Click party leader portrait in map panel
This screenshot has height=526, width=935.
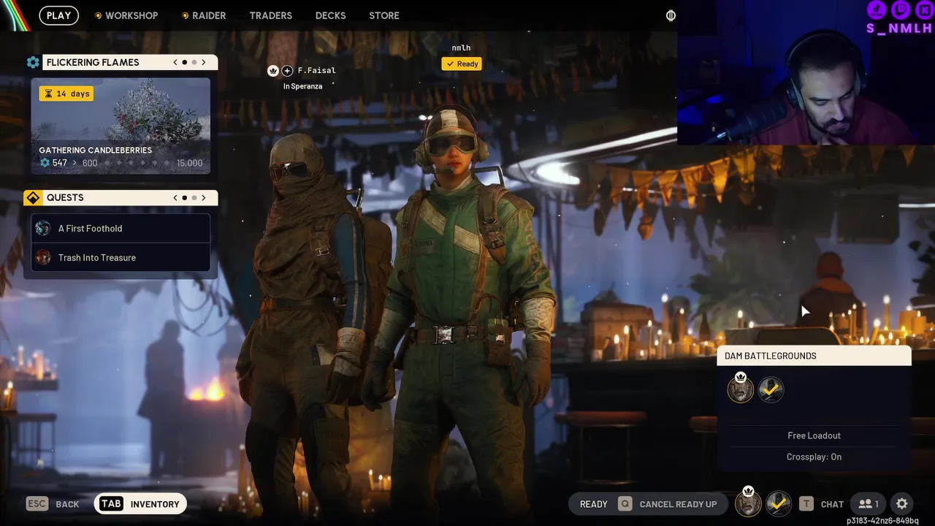741,389
